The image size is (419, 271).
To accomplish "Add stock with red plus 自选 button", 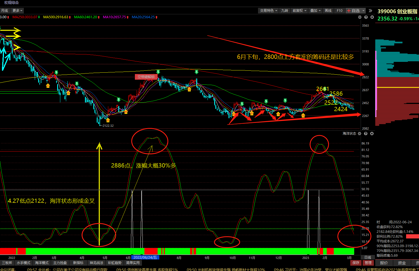I will [x=356, y=11].
